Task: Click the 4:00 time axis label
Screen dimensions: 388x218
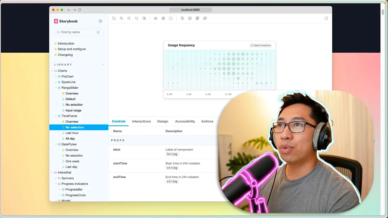Action: click(x=189, y=94)
